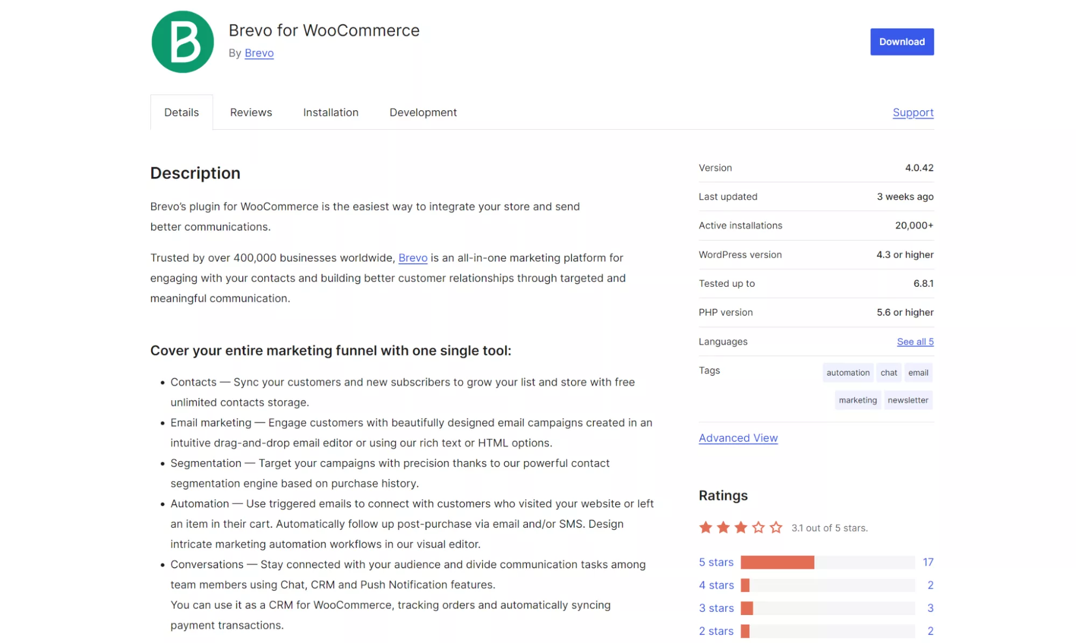
Task: Select the email tag
Action: (x=918, y=372)
